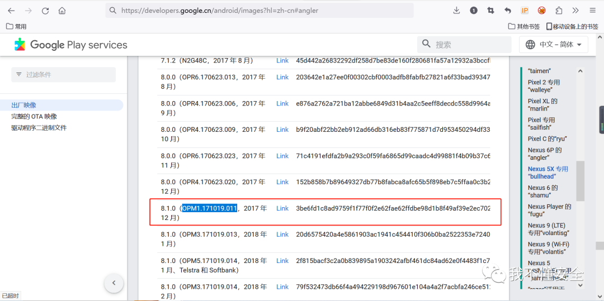Show more toolbar items with double chevron
604x301 pixels.
pyautogui.click(x=575, y=11)
